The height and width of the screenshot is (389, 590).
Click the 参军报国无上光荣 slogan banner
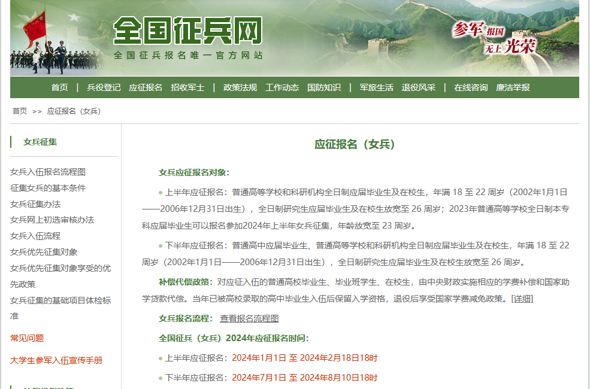click(494, 38)
